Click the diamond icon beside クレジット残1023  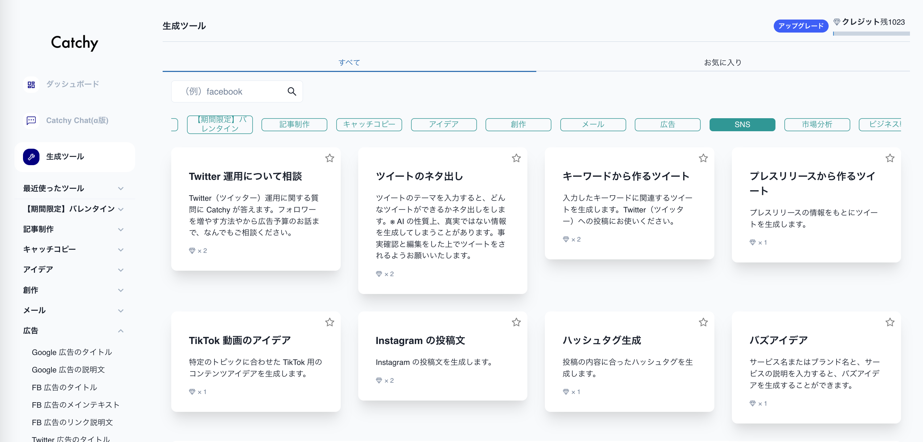pos(837,22)
